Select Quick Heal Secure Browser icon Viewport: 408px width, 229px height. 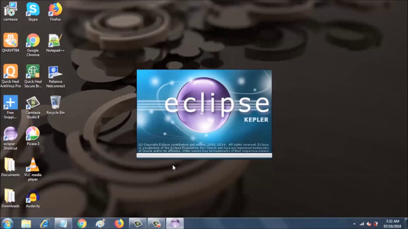[33, 76]
